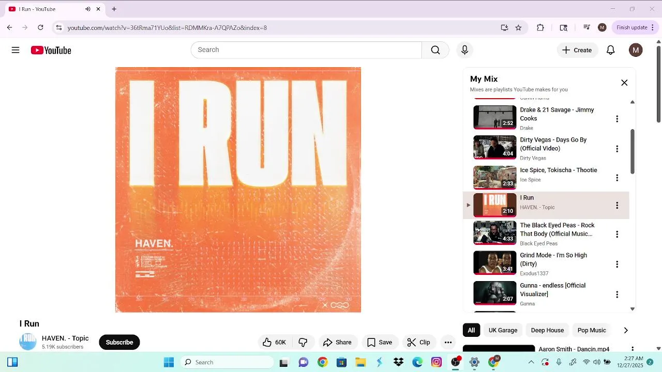Open media control icon in Chrome toolbar
Viewport: 662px width, 372px height.
586,27
